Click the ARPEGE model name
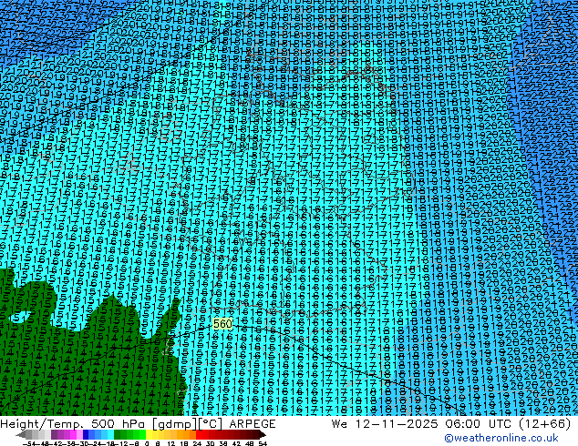578x446 pixels. pyautogui.click(x=253, y=424)
